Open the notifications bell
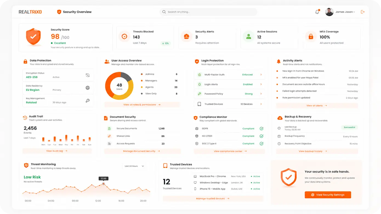The image size is (381, 214). tap(317, 12)
